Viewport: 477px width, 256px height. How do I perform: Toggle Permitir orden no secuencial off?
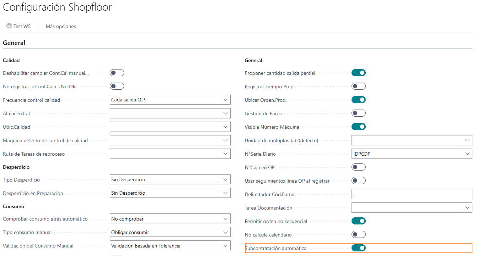pyautogui.click(x=358, y=221)
